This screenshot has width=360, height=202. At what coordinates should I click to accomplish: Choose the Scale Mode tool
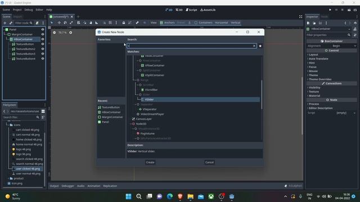click(71, 22)
